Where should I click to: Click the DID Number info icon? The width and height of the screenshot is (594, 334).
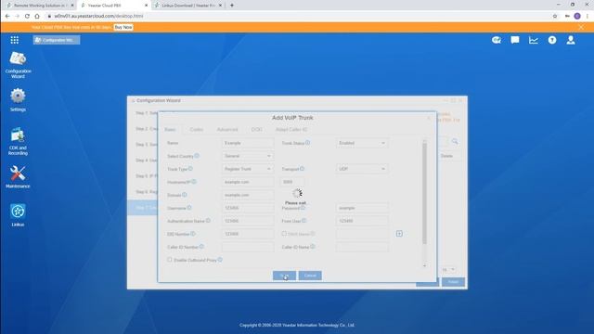(193, 234)
